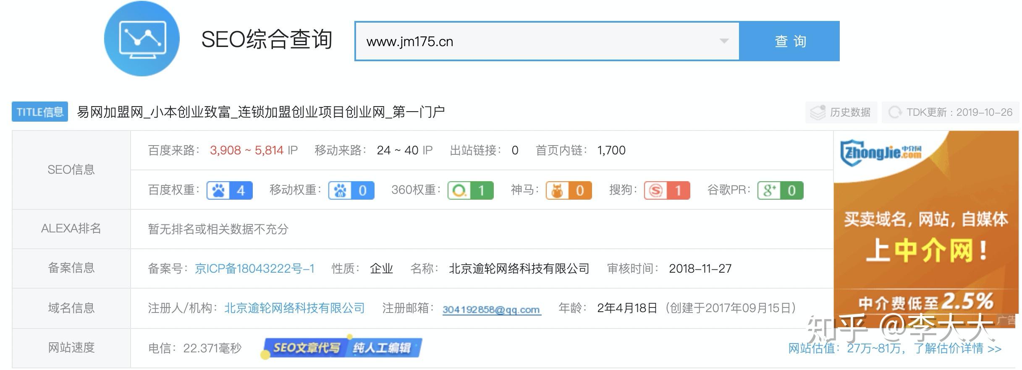Click the 域名信息 row header
The image size is (1022, 370).
[71, 308]
